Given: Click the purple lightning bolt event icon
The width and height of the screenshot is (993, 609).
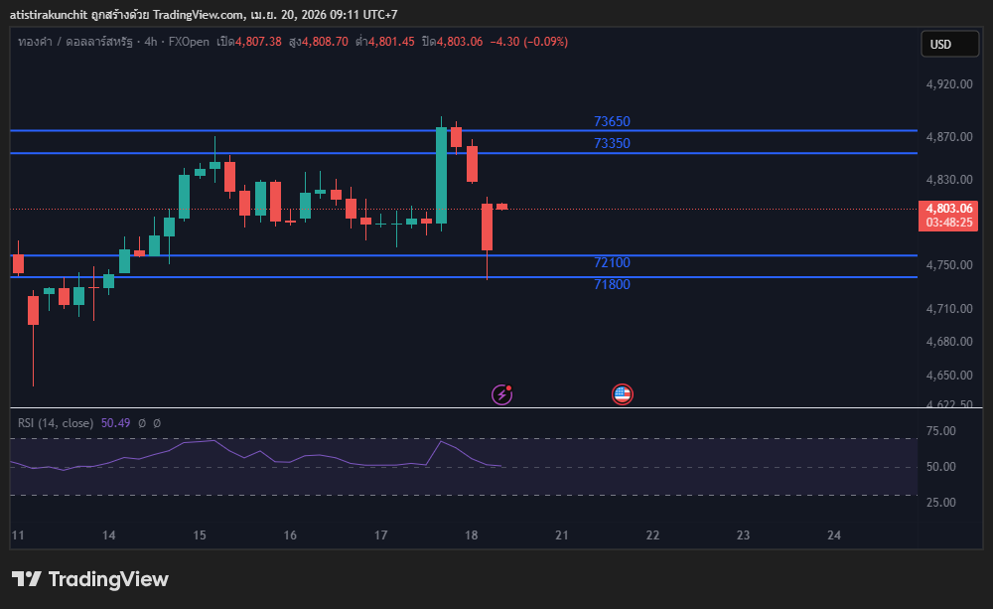Looking at the screenshot, I should pos(502,394).
